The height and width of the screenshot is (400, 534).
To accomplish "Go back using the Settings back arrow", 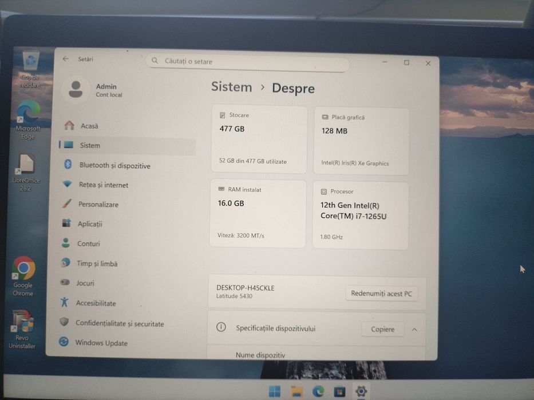I will [66, 59].
